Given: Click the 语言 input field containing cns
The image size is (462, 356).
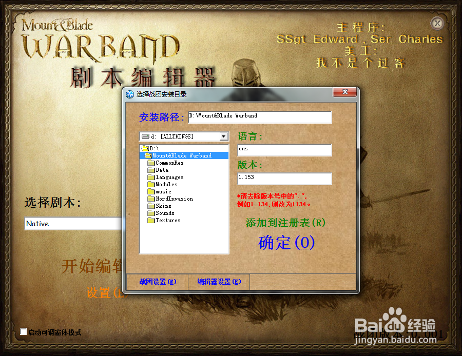Looking at the screenshot, I should [x=284, y=150].
